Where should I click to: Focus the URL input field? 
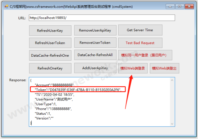[102, 18]
